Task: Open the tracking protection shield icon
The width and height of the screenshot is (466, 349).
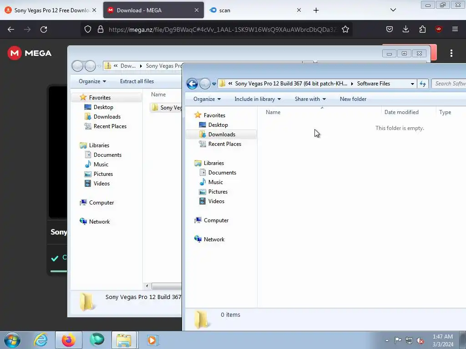Action: (x=88, y=30)
